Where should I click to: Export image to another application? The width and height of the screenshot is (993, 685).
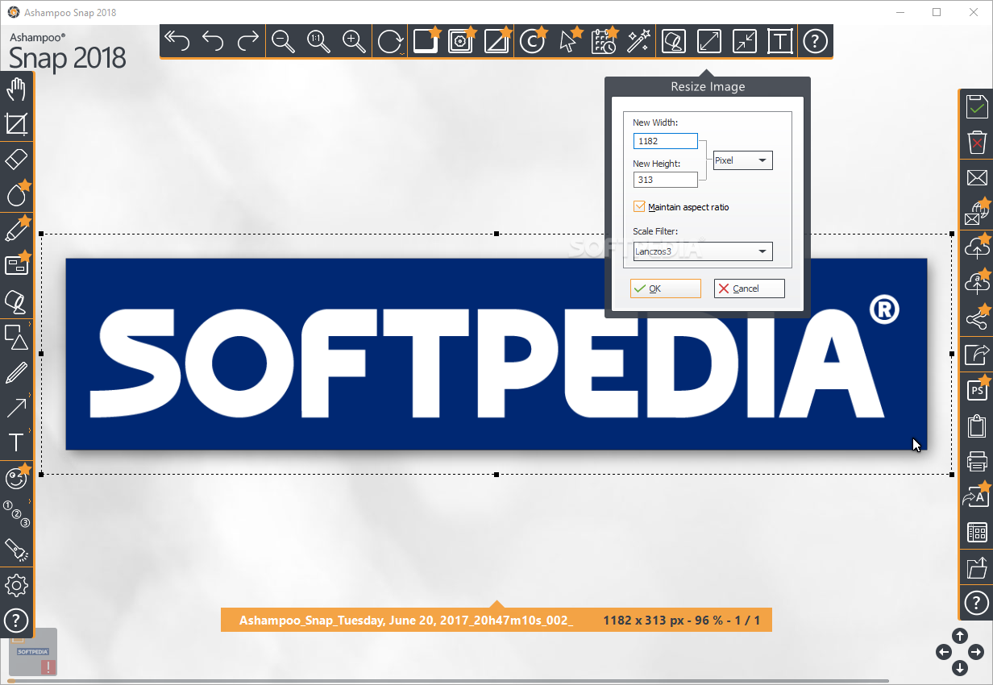coord(977,355)
